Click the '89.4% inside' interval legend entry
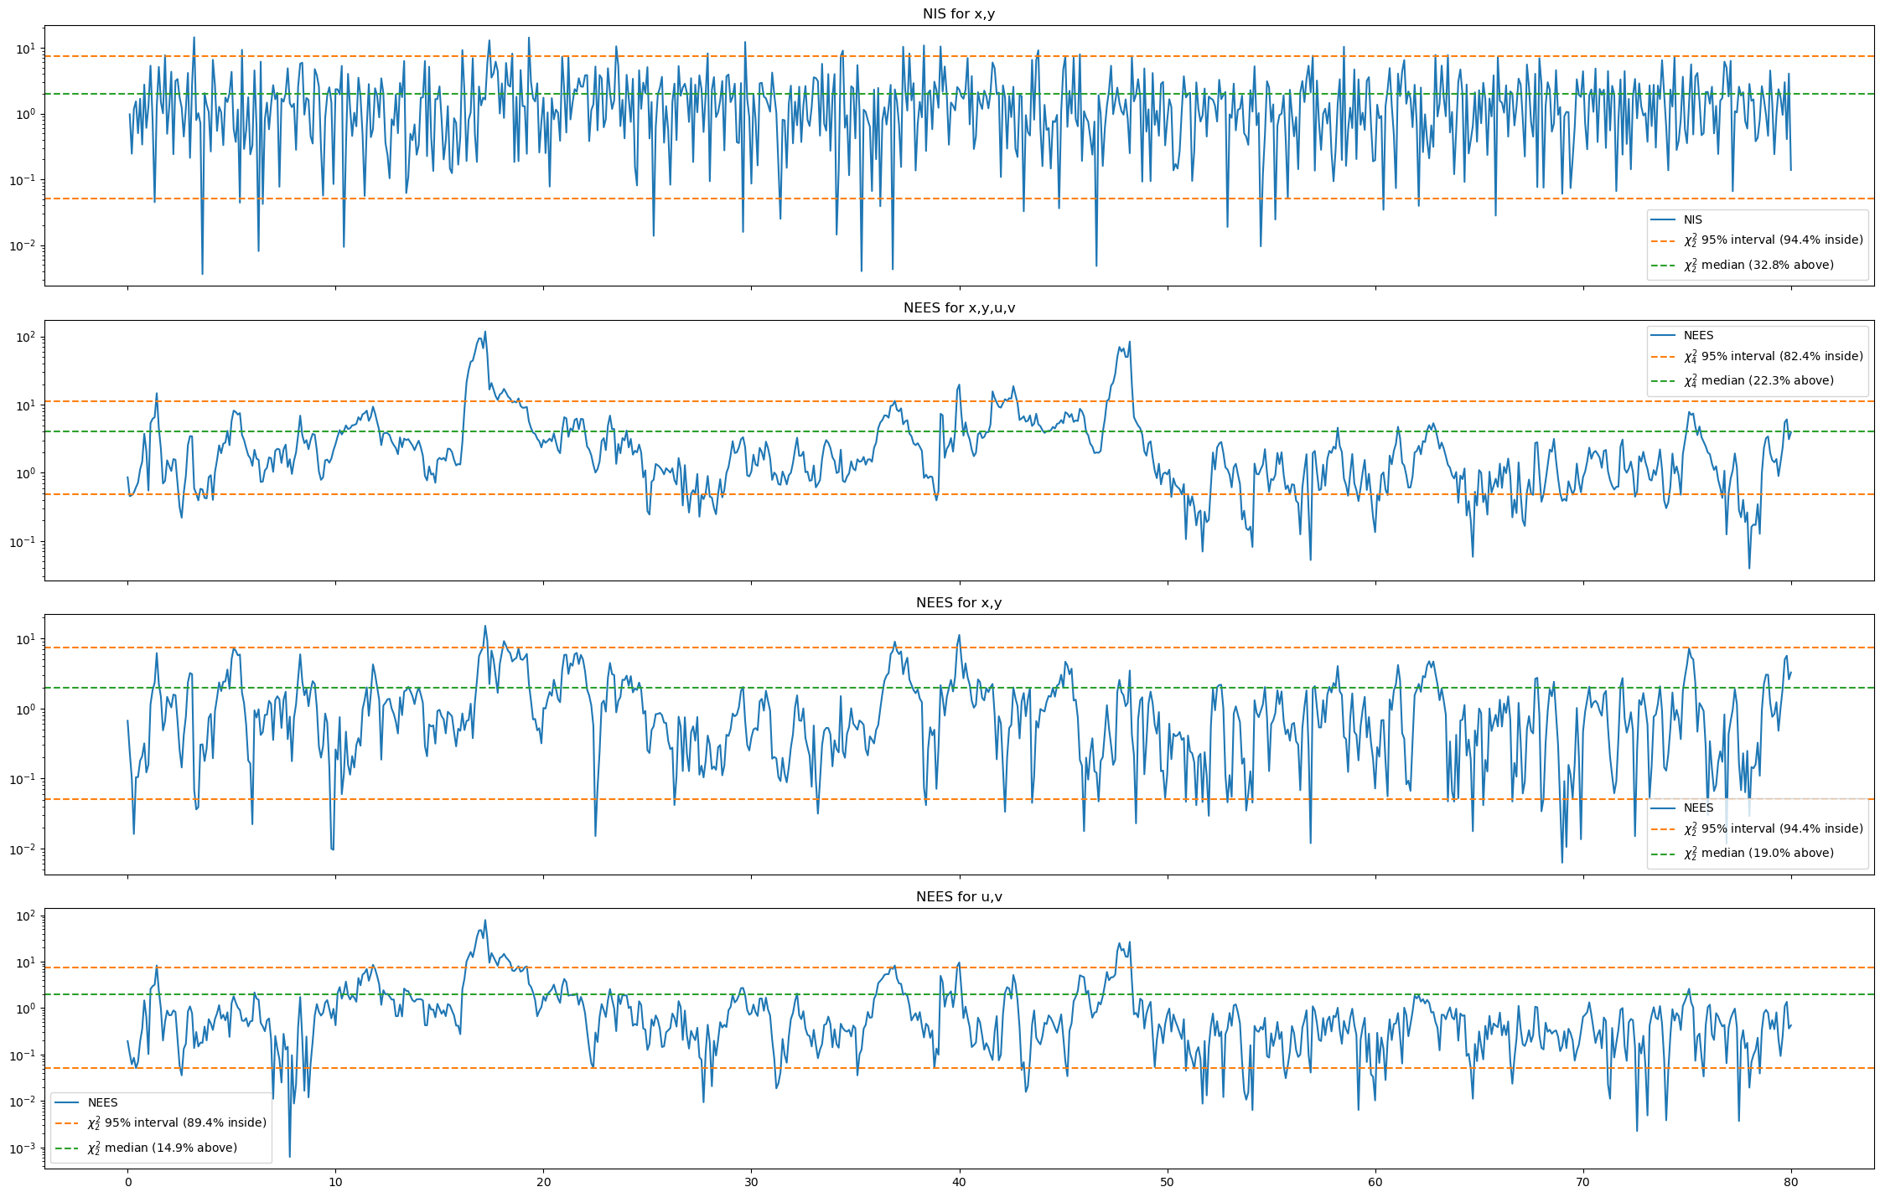Image resolution: width=1880 pixels, height=1192 pixels. tap(177, 1122)
